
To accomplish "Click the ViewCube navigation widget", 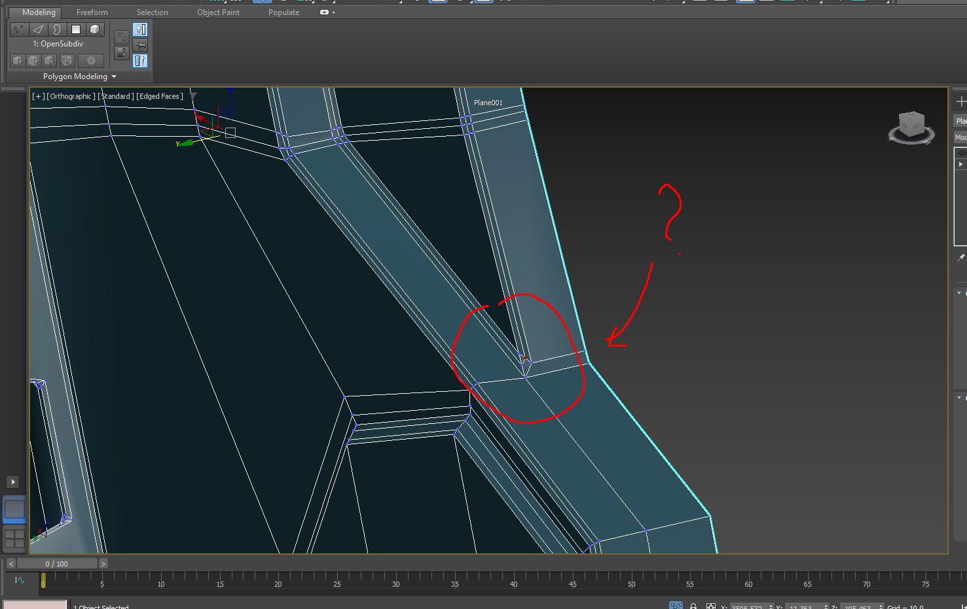I will point(911,128).
